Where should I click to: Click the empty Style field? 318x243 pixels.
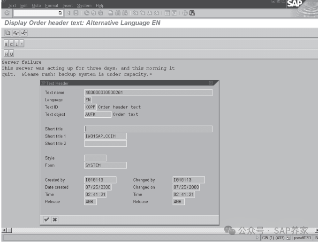[95, 158]
